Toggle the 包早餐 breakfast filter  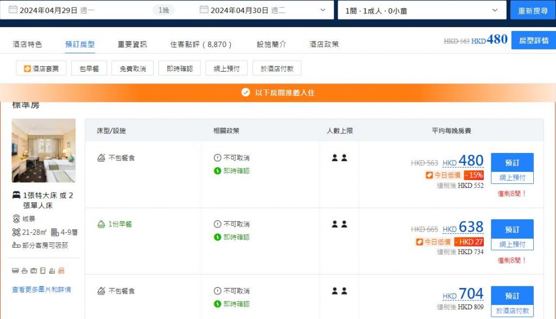[x=89, y=68]
